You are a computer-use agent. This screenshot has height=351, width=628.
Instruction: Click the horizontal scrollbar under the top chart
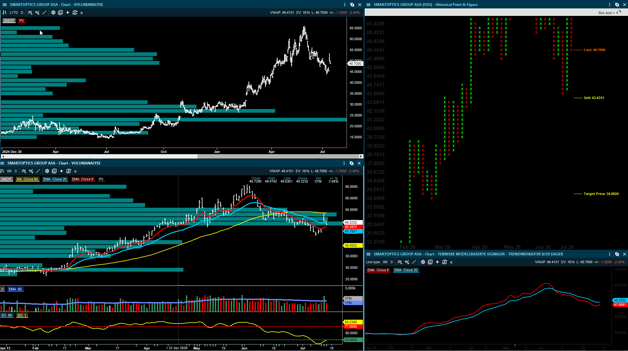point(182,156)
